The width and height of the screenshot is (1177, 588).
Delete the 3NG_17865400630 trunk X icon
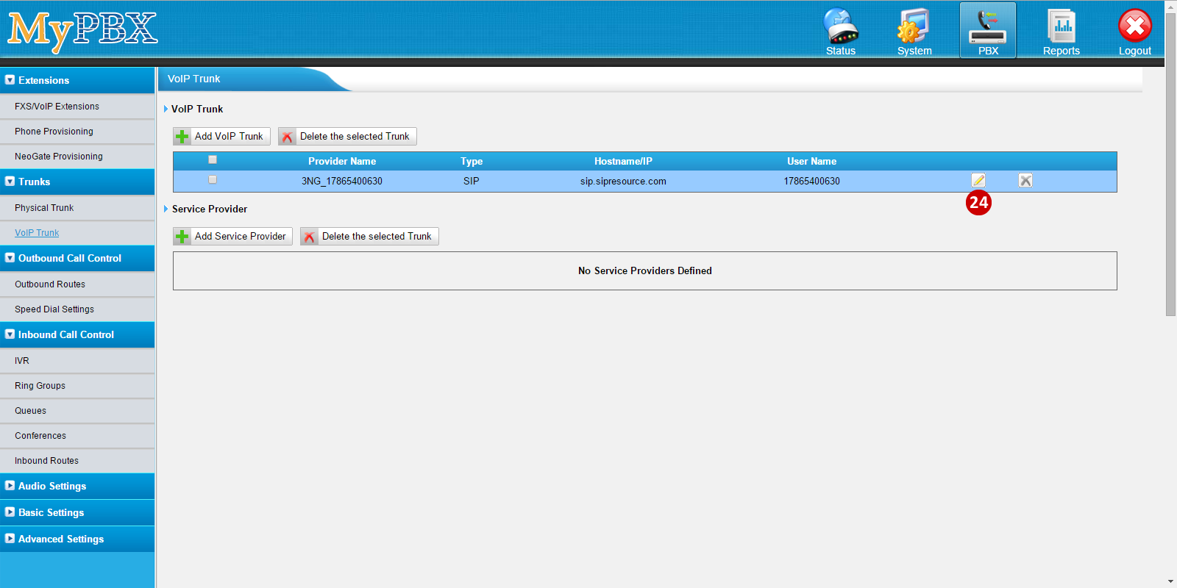coord(1025,180)
